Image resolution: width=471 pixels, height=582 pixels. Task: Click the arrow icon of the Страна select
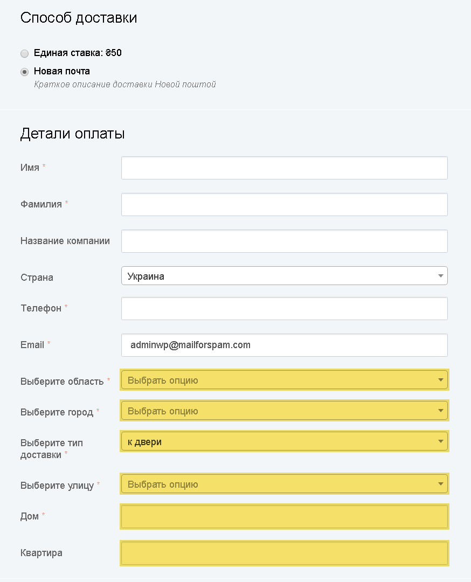pyautogui.click(x=441, y=276)
